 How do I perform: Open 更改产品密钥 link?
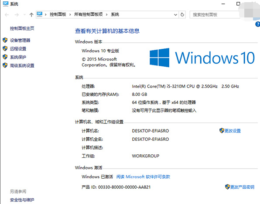(242, 187)
